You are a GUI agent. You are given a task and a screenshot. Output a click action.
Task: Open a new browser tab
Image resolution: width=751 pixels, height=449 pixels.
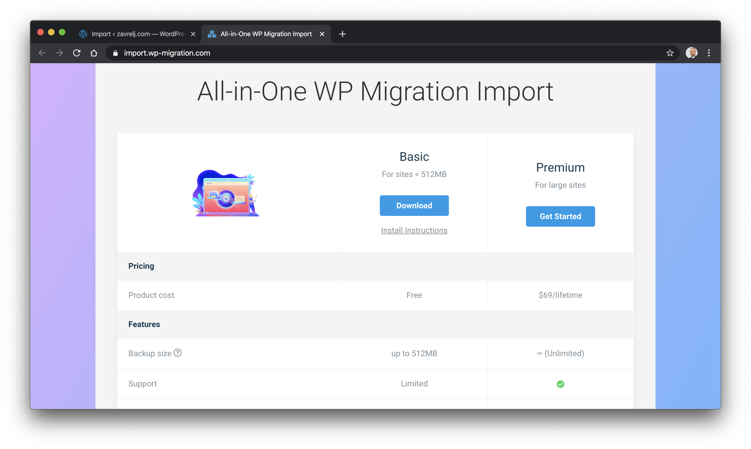(342, 34)
